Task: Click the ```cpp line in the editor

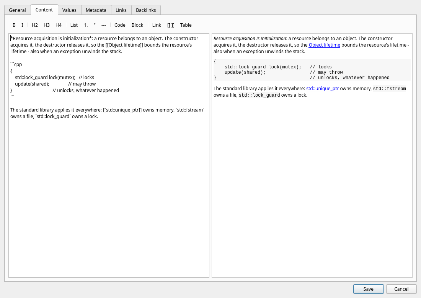Action: tap(16, 64)
